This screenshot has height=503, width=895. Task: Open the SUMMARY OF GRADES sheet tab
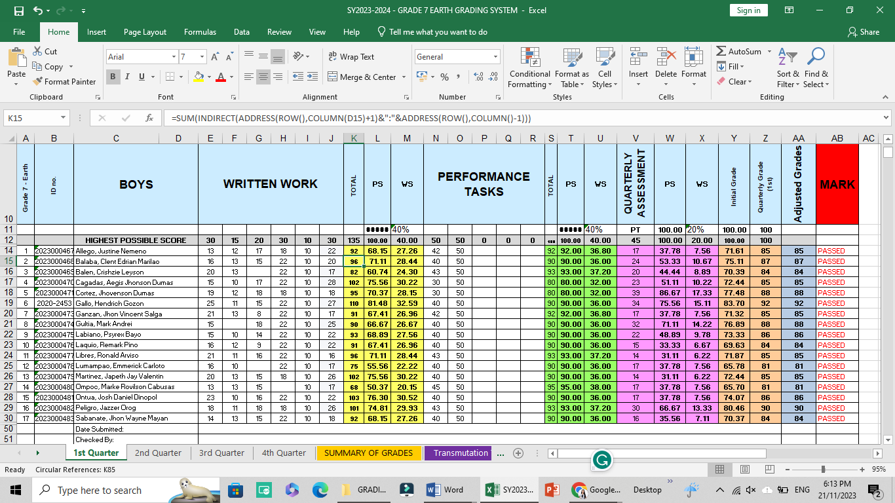(x=368, y=453)
